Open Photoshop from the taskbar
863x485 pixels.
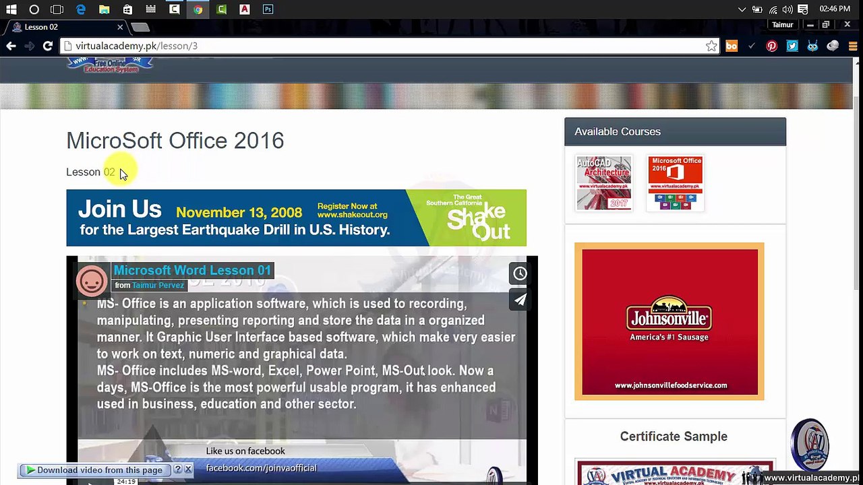click(x=268, y=9)
